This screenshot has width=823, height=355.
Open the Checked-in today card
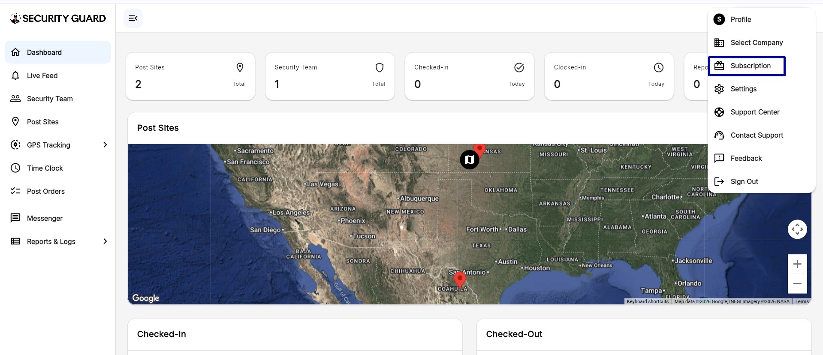pyautogui.click(x=470, y=76)
